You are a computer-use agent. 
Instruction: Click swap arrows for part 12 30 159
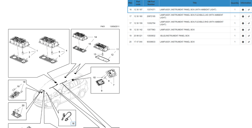pos(249,23)
